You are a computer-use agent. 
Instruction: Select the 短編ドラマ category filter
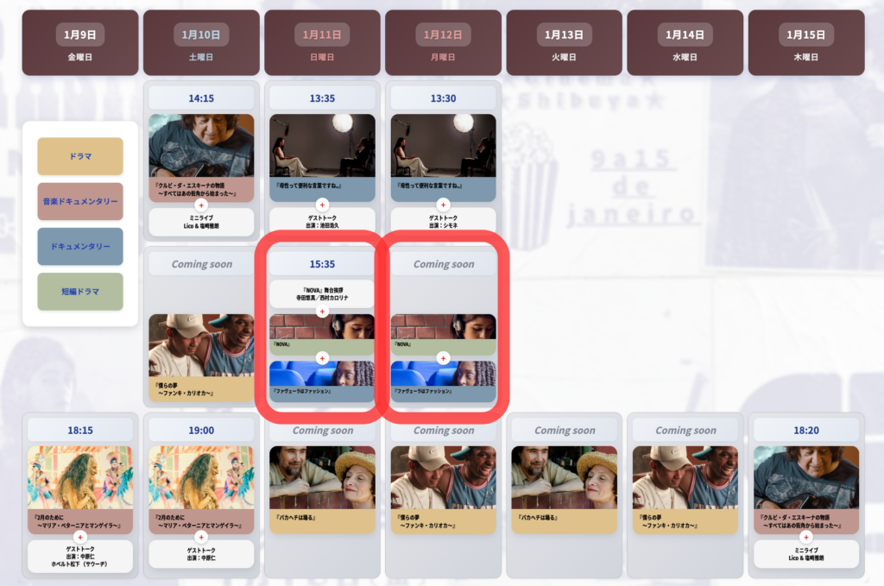point(80,292)
